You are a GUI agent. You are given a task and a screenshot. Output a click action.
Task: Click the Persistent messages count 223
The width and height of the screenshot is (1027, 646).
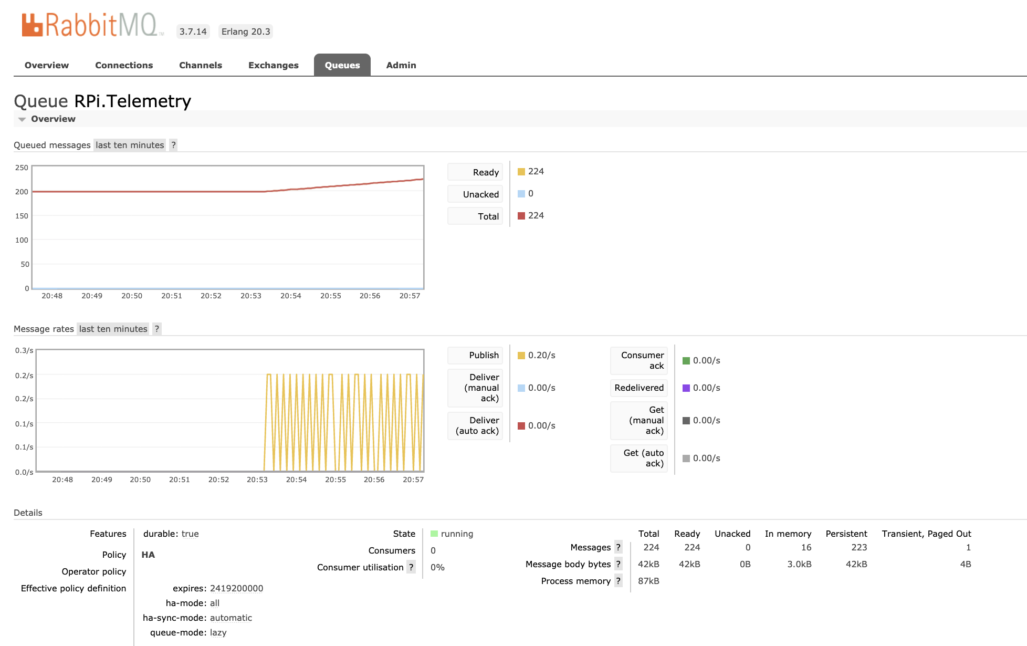click(x=859, y=547)
